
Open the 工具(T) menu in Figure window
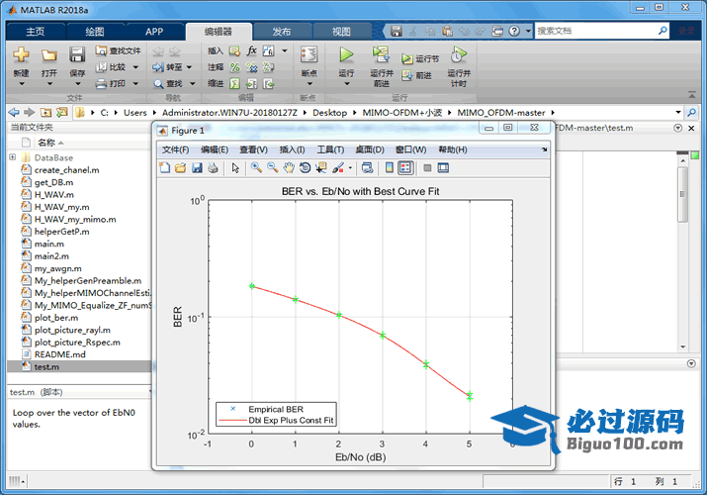tap(329, 149)
